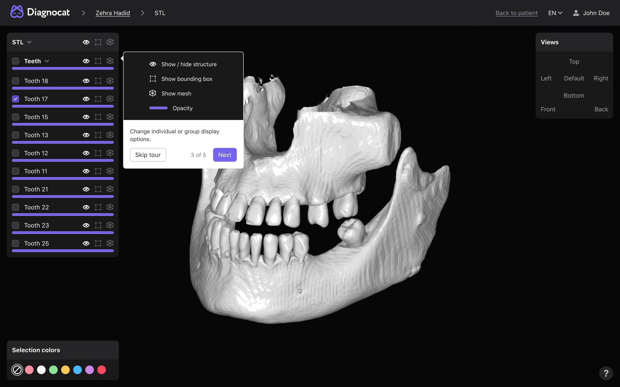The width and height of the screenshot is (620, 387).
Task: Hide Tooth 15 with eye icon
Action: click(x=86, y=117)
